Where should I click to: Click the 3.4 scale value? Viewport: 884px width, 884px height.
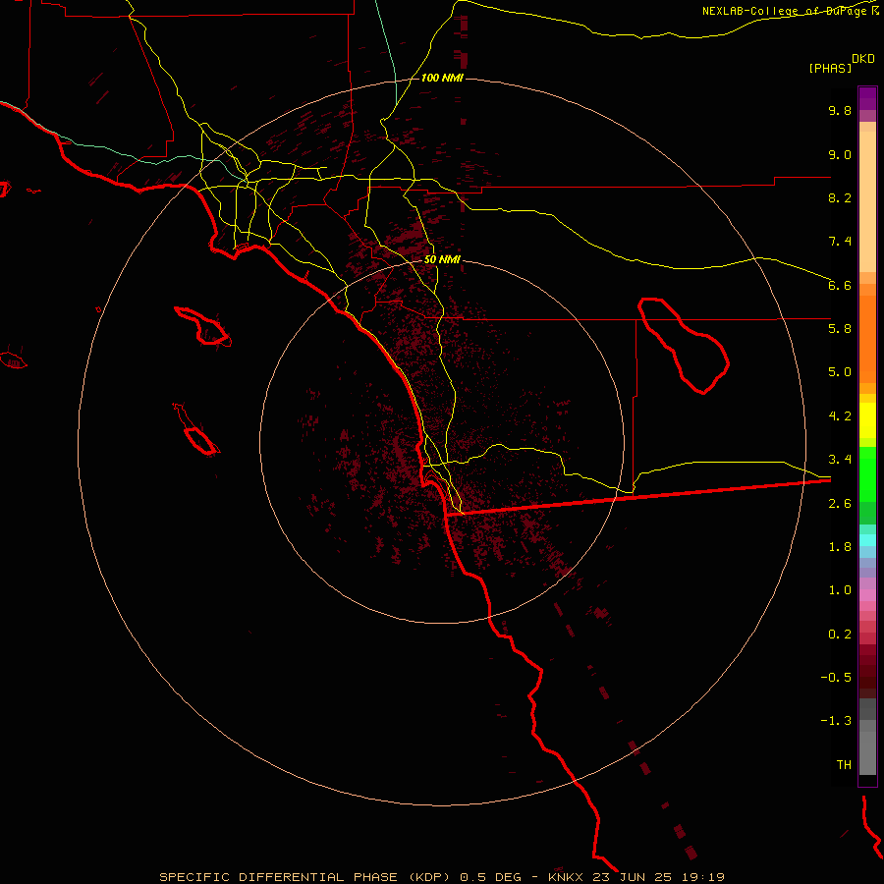click(x=840, y=460)
